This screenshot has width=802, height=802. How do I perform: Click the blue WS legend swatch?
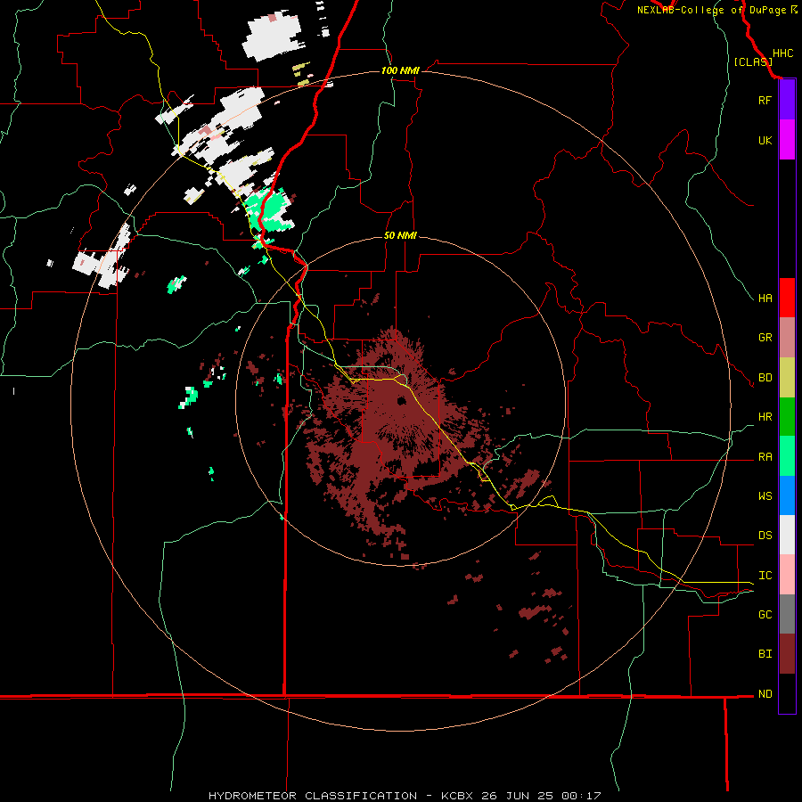pyautogui.click(x=787, y=495)
